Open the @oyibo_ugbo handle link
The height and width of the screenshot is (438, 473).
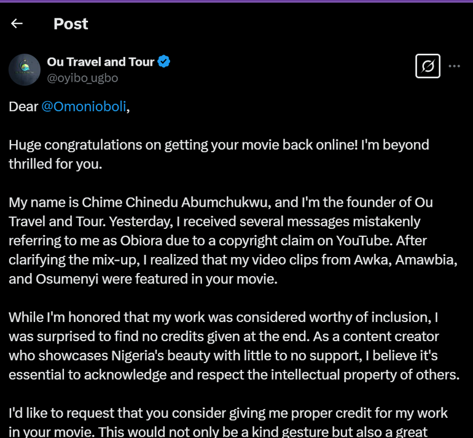tap(82, 78)
